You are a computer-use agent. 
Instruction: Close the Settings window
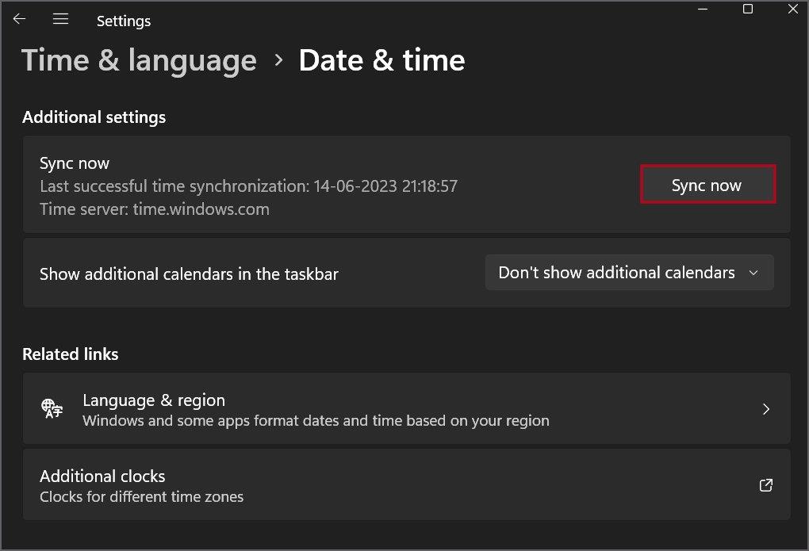pos(793,10)
